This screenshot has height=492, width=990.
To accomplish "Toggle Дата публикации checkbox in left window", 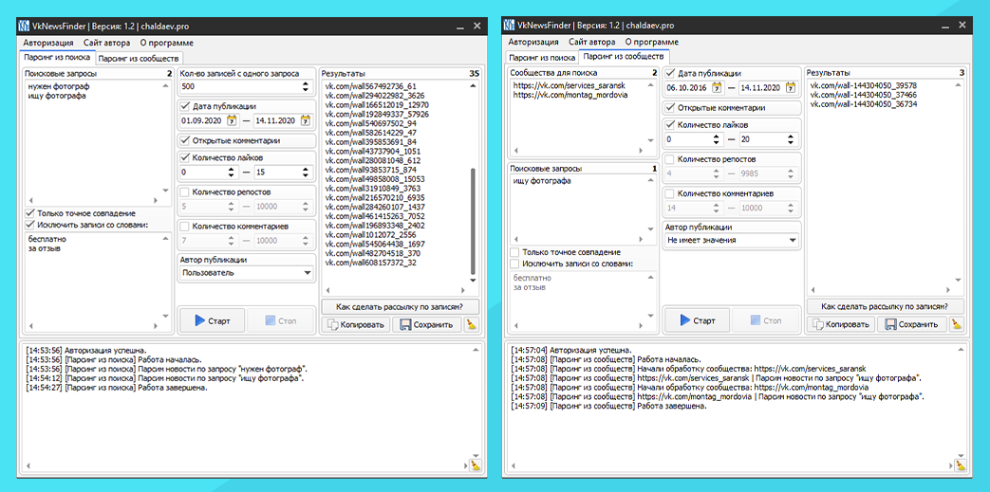I will click(x=185, y=106).
